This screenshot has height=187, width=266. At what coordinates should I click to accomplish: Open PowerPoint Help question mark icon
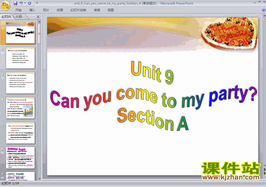264,10
